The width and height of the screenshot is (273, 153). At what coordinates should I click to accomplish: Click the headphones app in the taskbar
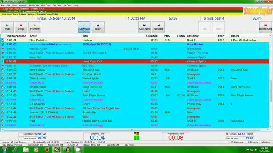(x=68, y=150)
